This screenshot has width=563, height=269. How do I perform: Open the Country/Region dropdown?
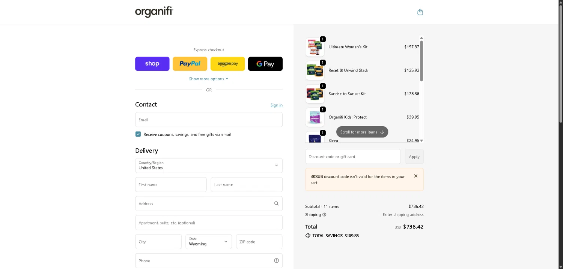(209, 166)
